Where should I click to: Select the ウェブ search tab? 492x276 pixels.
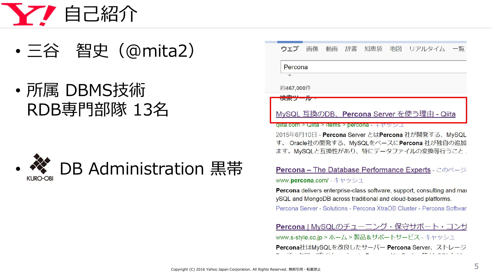click(x=290, y=49)
